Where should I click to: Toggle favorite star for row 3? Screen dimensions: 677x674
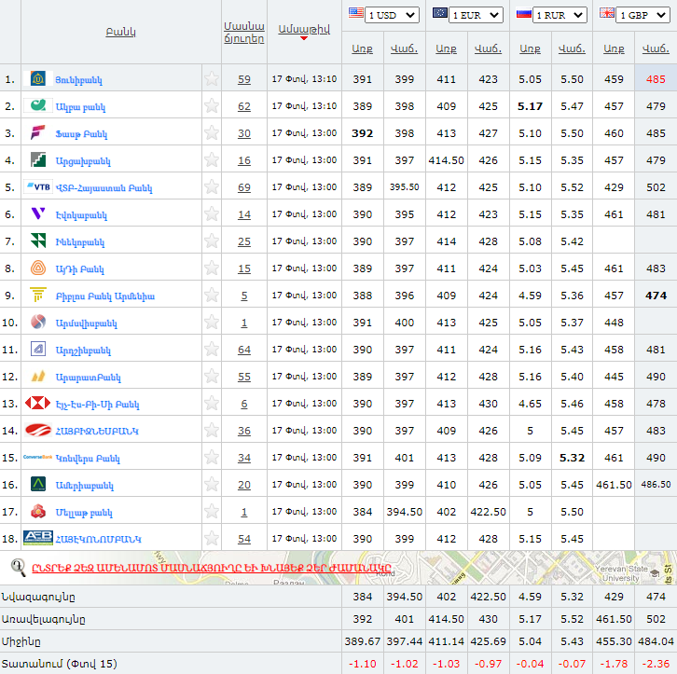point(212,133)
